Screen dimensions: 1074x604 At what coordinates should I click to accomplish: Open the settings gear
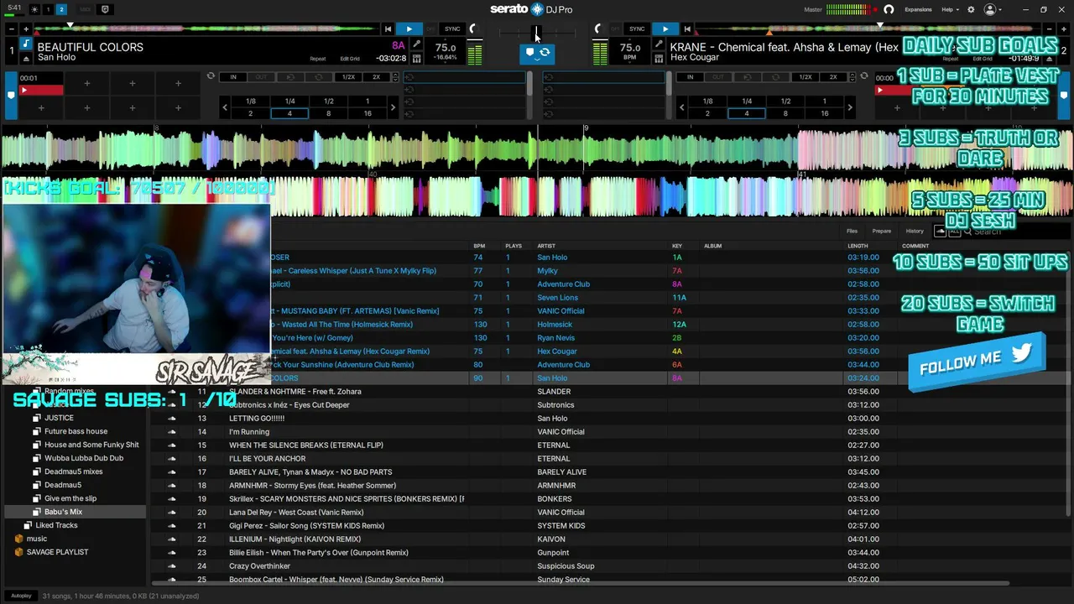point(971,9)
